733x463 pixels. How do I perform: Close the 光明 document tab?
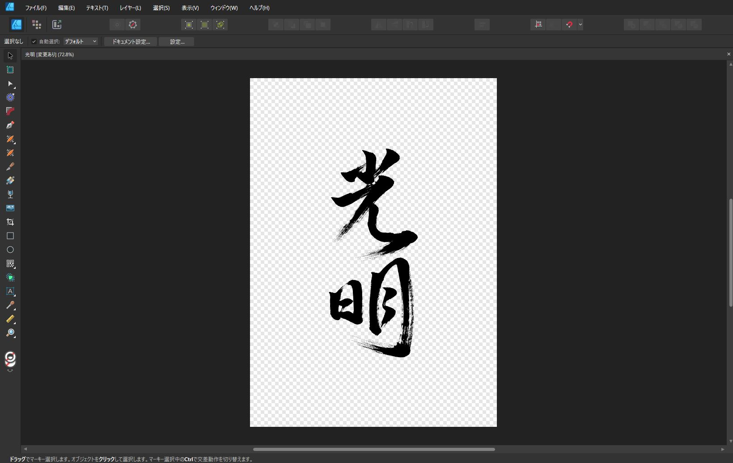pyautogui.click(x=729, y=54)
